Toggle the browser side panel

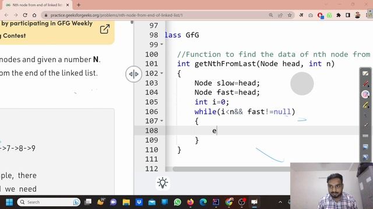pos(348,15)
